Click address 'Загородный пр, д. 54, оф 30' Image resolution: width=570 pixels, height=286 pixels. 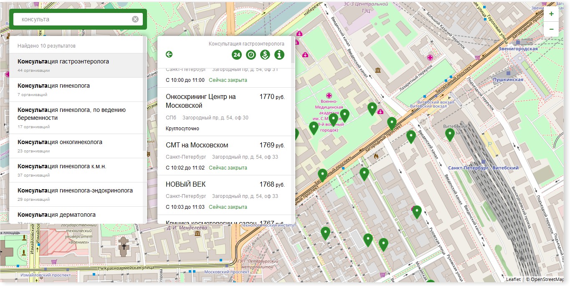(x=215, y=118)
